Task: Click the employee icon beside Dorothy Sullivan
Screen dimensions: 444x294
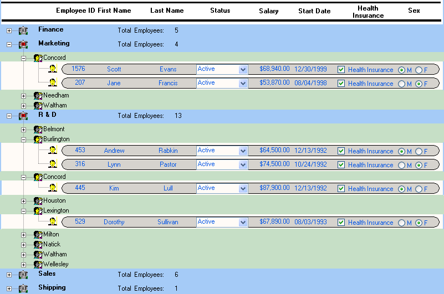Action: tap(53, 222)
